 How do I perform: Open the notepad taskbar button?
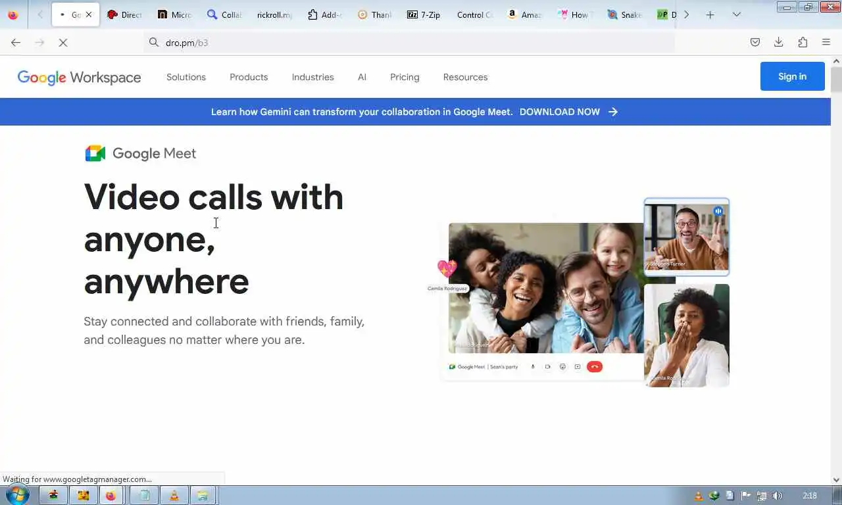click(x=144, y=495)
